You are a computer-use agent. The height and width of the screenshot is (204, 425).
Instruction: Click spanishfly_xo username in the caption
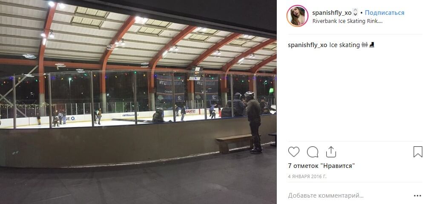(307, 45)
